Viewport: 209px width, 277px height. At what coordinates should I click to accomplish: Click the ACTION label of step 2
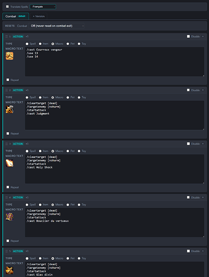click(18, 90)
